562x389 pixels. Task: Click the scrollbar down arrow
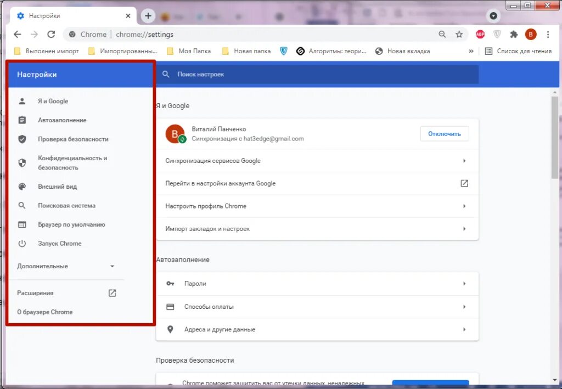(x=555, y=380)
